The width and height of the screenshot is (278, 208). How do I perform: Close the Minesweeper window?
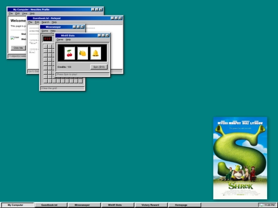pyautogui.click(x=82, y=27)
